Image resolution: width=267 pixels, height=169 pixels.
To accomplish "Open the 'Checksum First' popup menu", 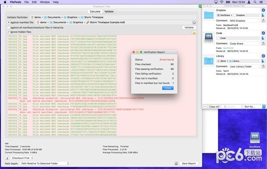I will 22,158.
